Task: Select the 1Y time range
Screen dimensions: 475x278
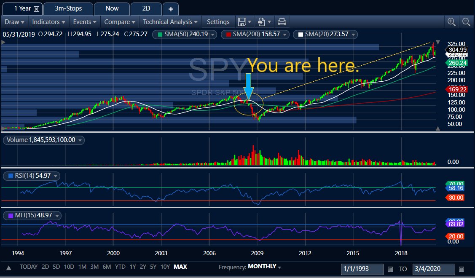Action: pos(133,267)
